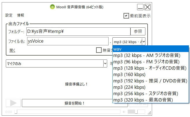
Task: Click the 録音準備よし！ status text
Action: point(76,84)
